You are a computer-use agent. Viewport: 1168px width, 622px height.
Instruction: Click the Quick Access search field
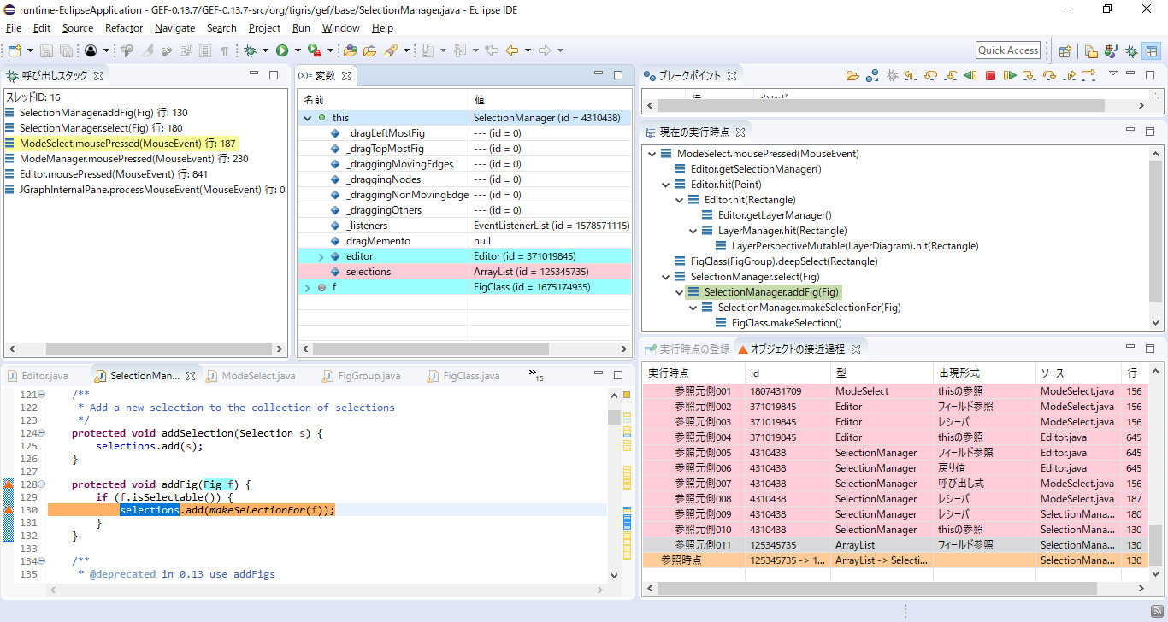tap(1008, 50)
